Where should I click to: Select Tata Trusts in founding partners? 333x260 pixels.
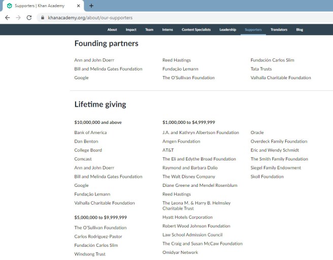[261, 69]
